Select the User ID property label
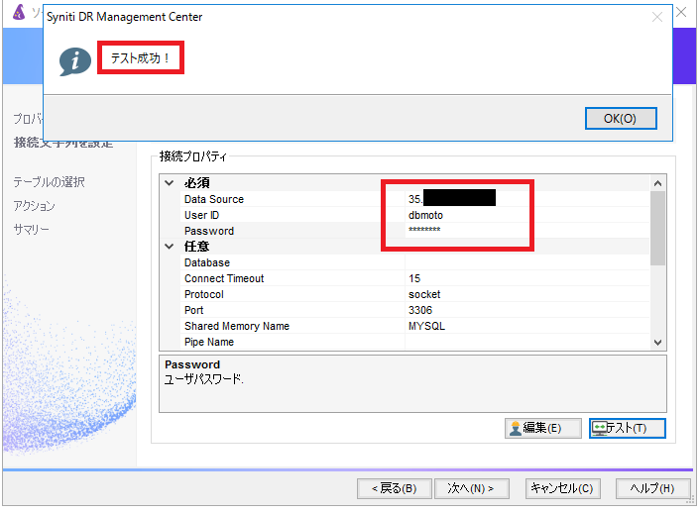Screen dimensions: 700x514 (x=202, y=215)
